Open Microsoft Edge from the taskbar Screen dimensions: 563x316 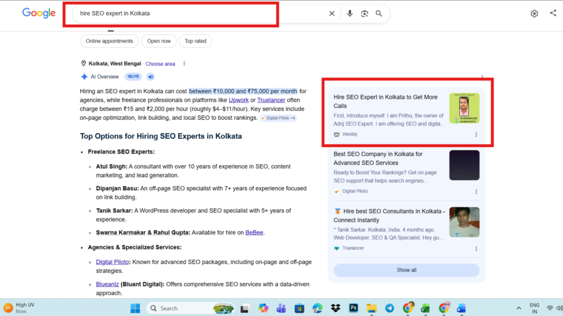pos(317,308)
